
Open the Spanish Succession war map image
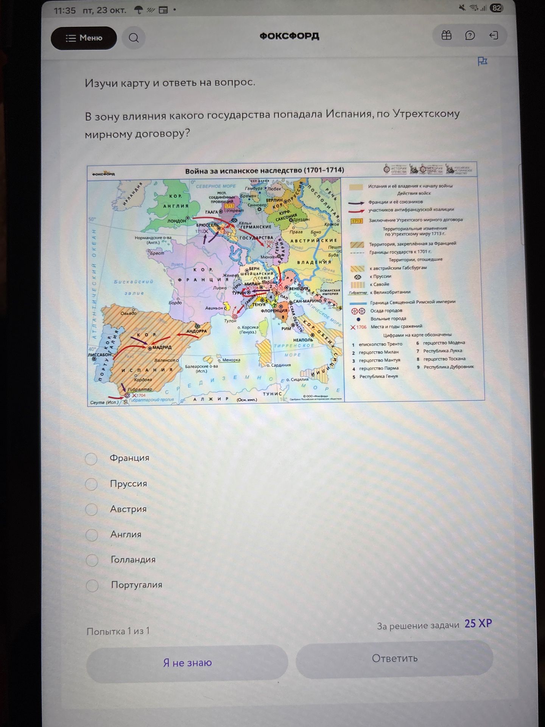(x=286, y=284)
